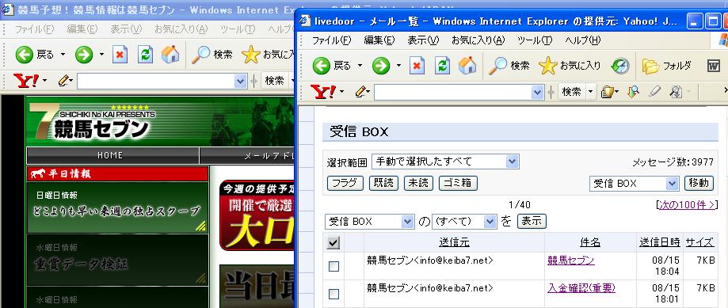Click Refresh icon in 競馬セブン window

145,55
